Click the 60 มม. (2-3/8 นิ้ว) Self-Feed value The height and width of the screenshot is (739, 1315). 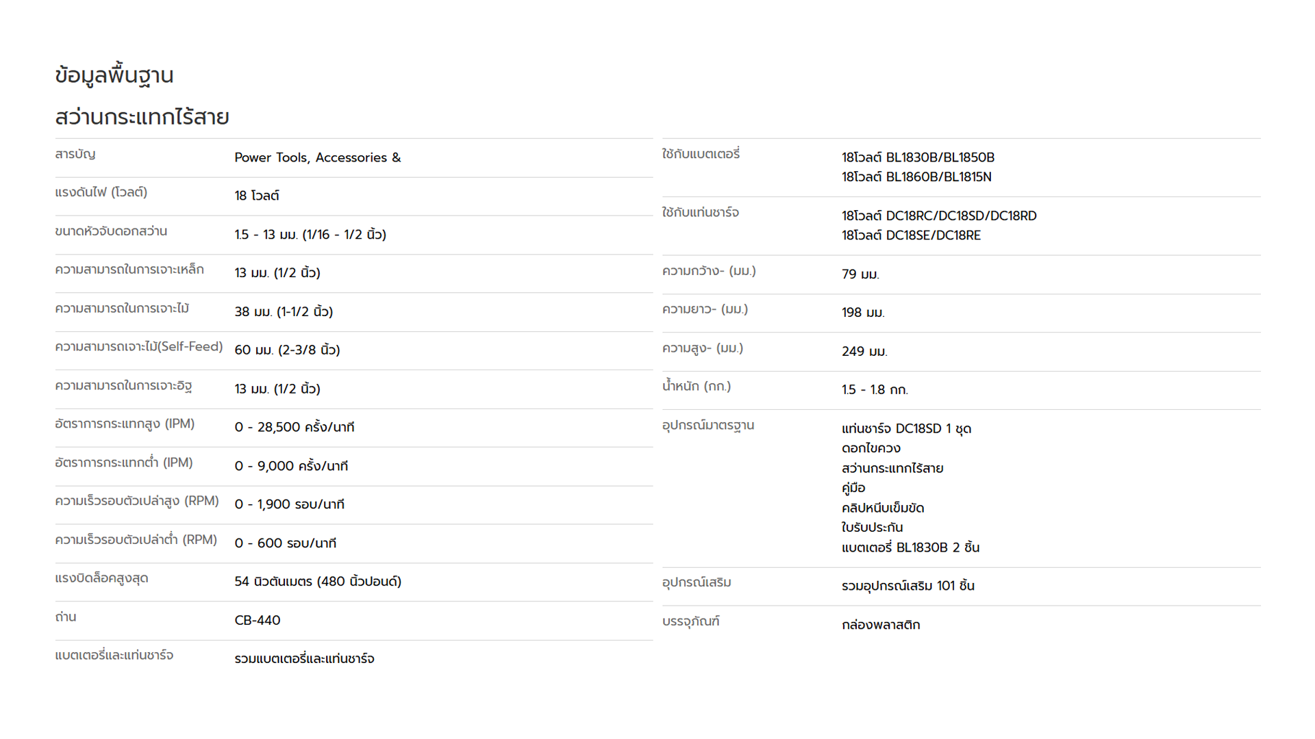click(287, 350)
